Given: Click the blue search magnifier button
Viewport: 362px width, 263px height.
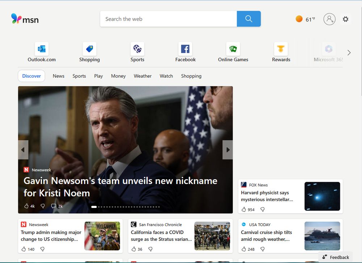Looking at the screenshot, I should pyautogui.click(x=249, y=19).
